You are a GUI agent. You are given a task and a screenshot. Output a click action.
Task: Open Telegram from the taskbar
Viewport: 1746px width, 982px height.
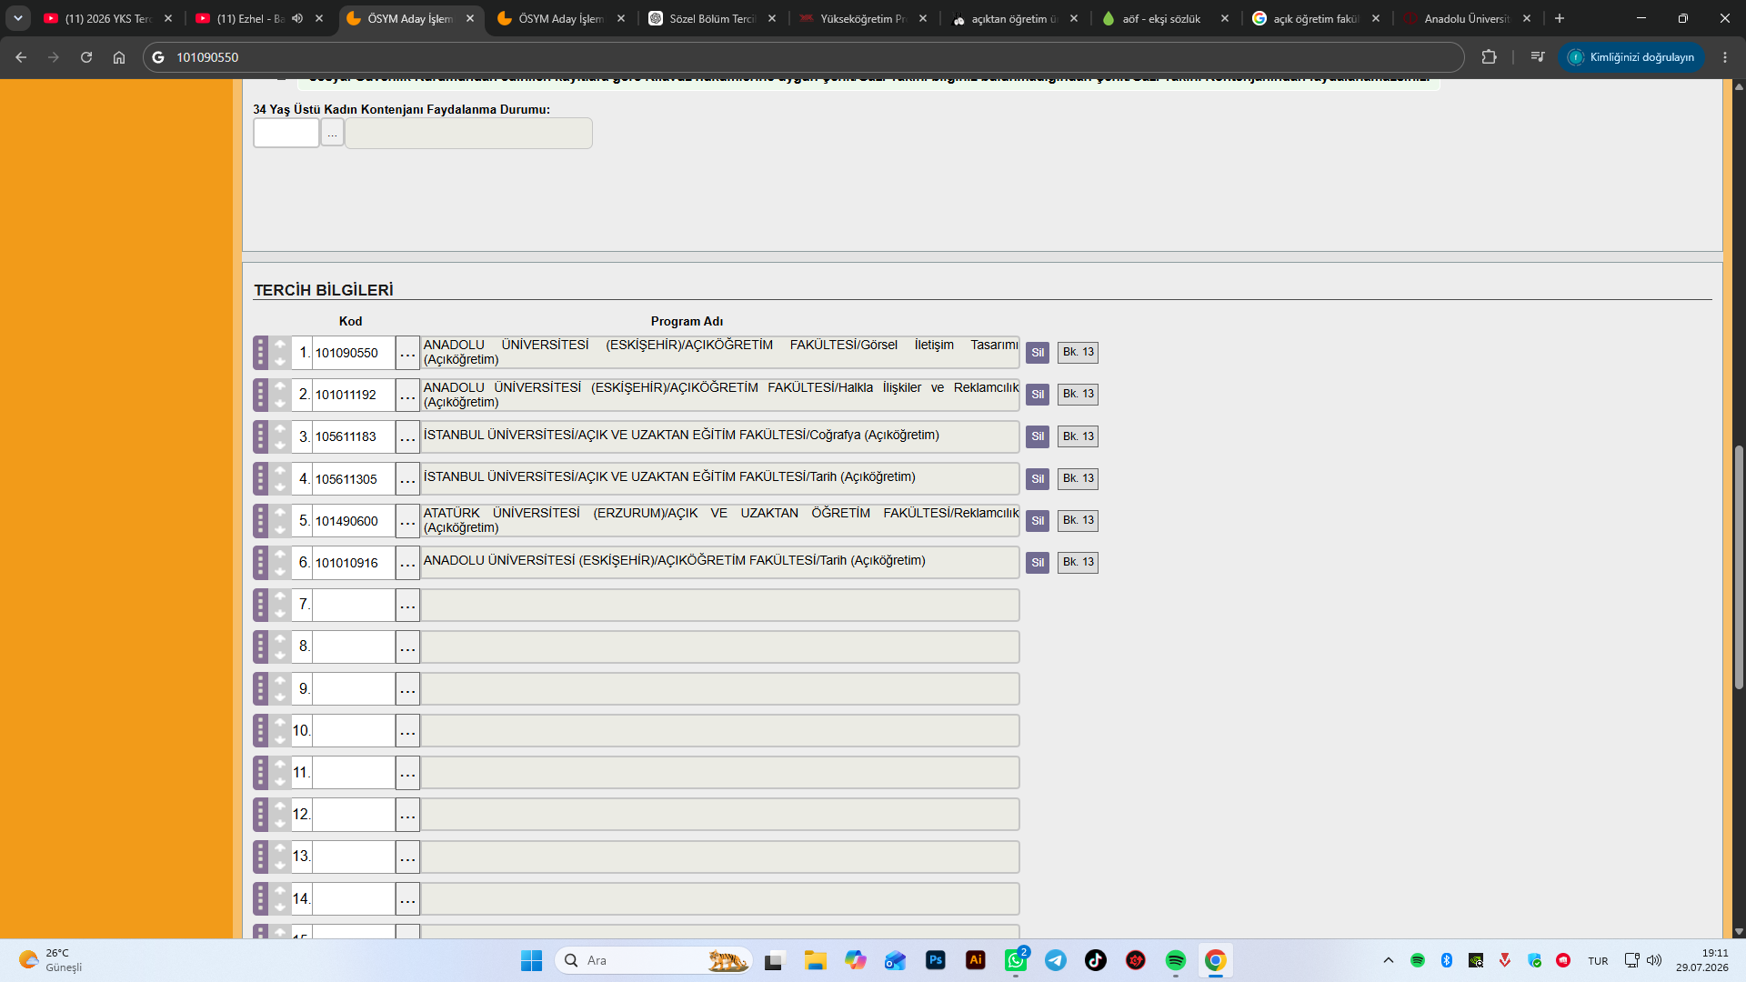coord(1056,960)
